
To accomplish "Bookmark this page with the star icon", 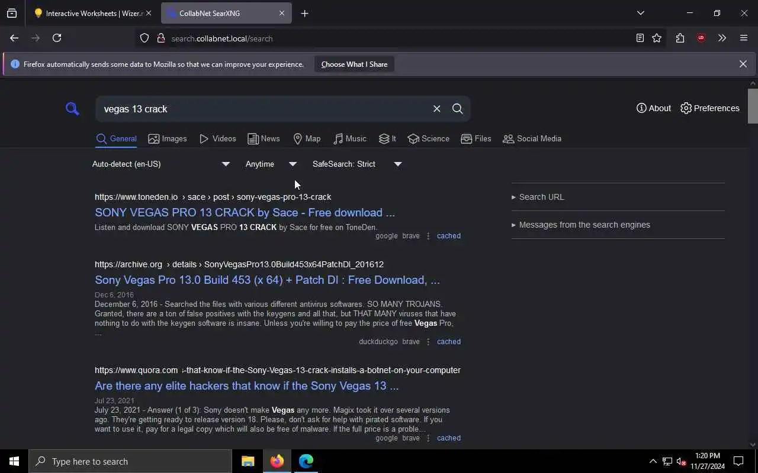I will click(657, 38).
